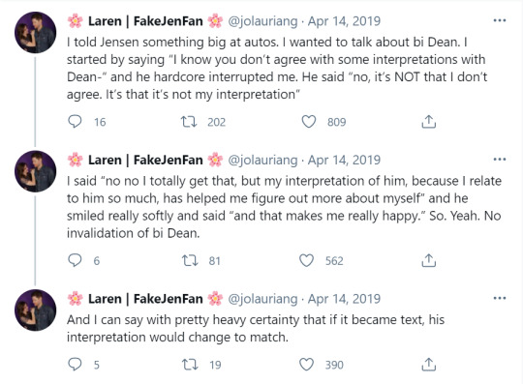Like the tweet with 809 likes
Image resolution: width=523 pixels, height=384 pixels.
(309, 122)
